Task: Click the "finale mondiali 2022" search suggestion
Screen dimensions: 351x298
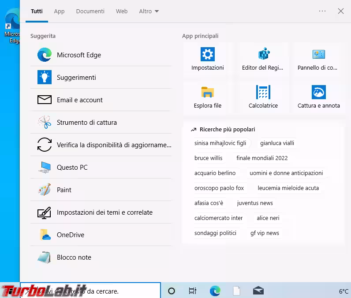Action: coord(262,158)
